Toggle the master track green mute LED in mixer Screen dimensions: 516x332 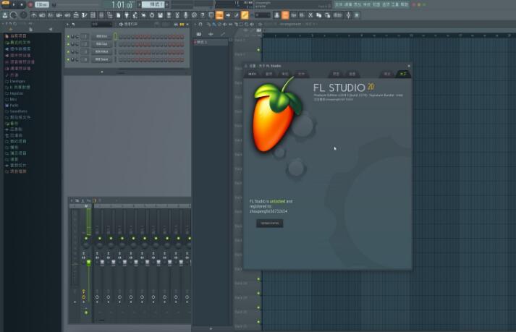click(86, 238)
